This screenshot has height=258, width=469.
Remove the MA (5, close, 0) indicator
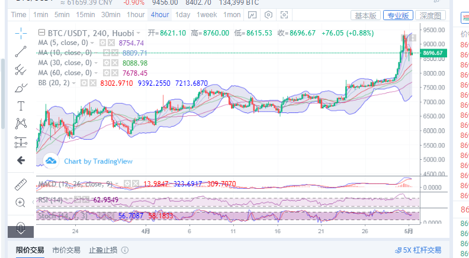(112, 43)
